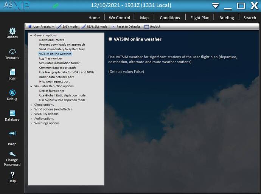This screenshot has height=194, width=261.
Task: Open the Pirep megaphone icon
Action: tap(12, 134)
